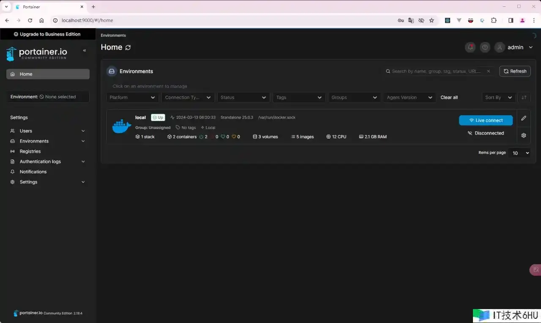Open the Groups filter dropdown
The height and width of the screenshot is (323, 541).
[354, 97]
